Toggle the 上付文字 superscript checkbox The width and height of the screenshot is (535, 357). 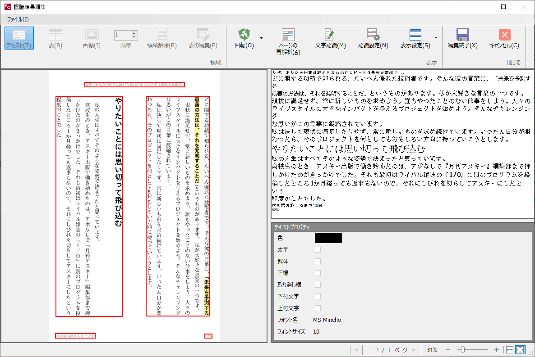pos(318,308)
